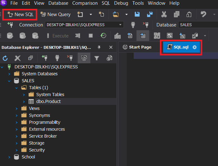Create a new file from toolbar icon

[80, 14]
